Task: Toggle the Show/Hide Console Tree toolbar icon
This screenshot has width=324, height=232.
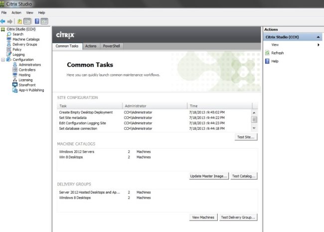Action: tap(27, 21)
